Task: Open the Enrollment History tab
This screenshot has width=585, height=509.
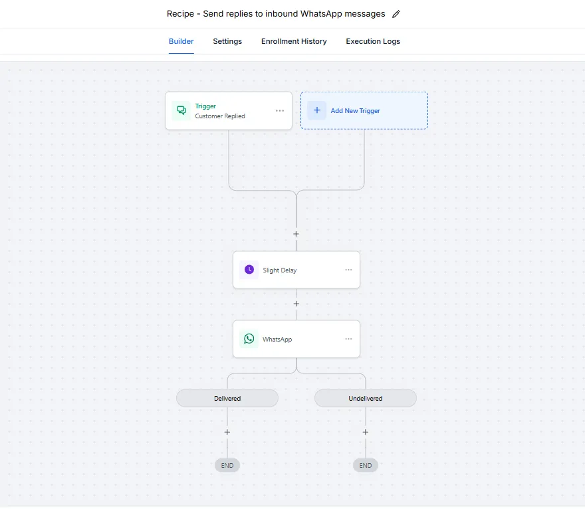Action: 294,41
